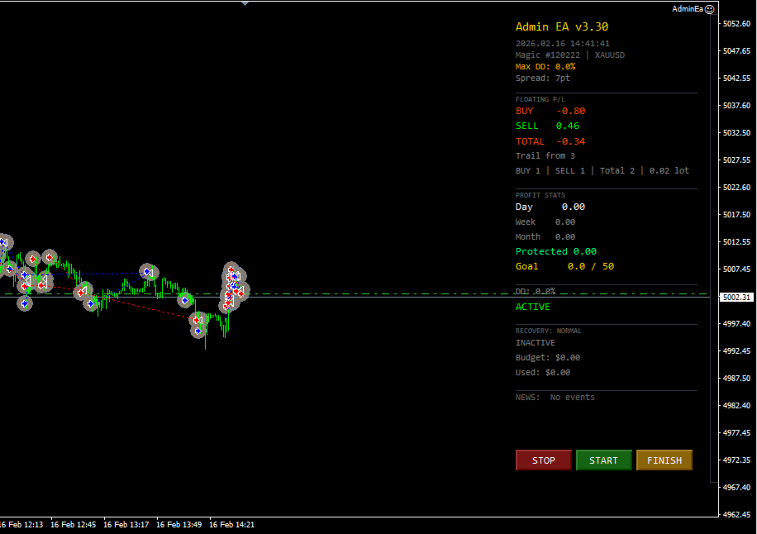This screenshot has height=534, width=757.
Task: Click the 16 Feb 12:45 time label
Action: coord(73,525)
